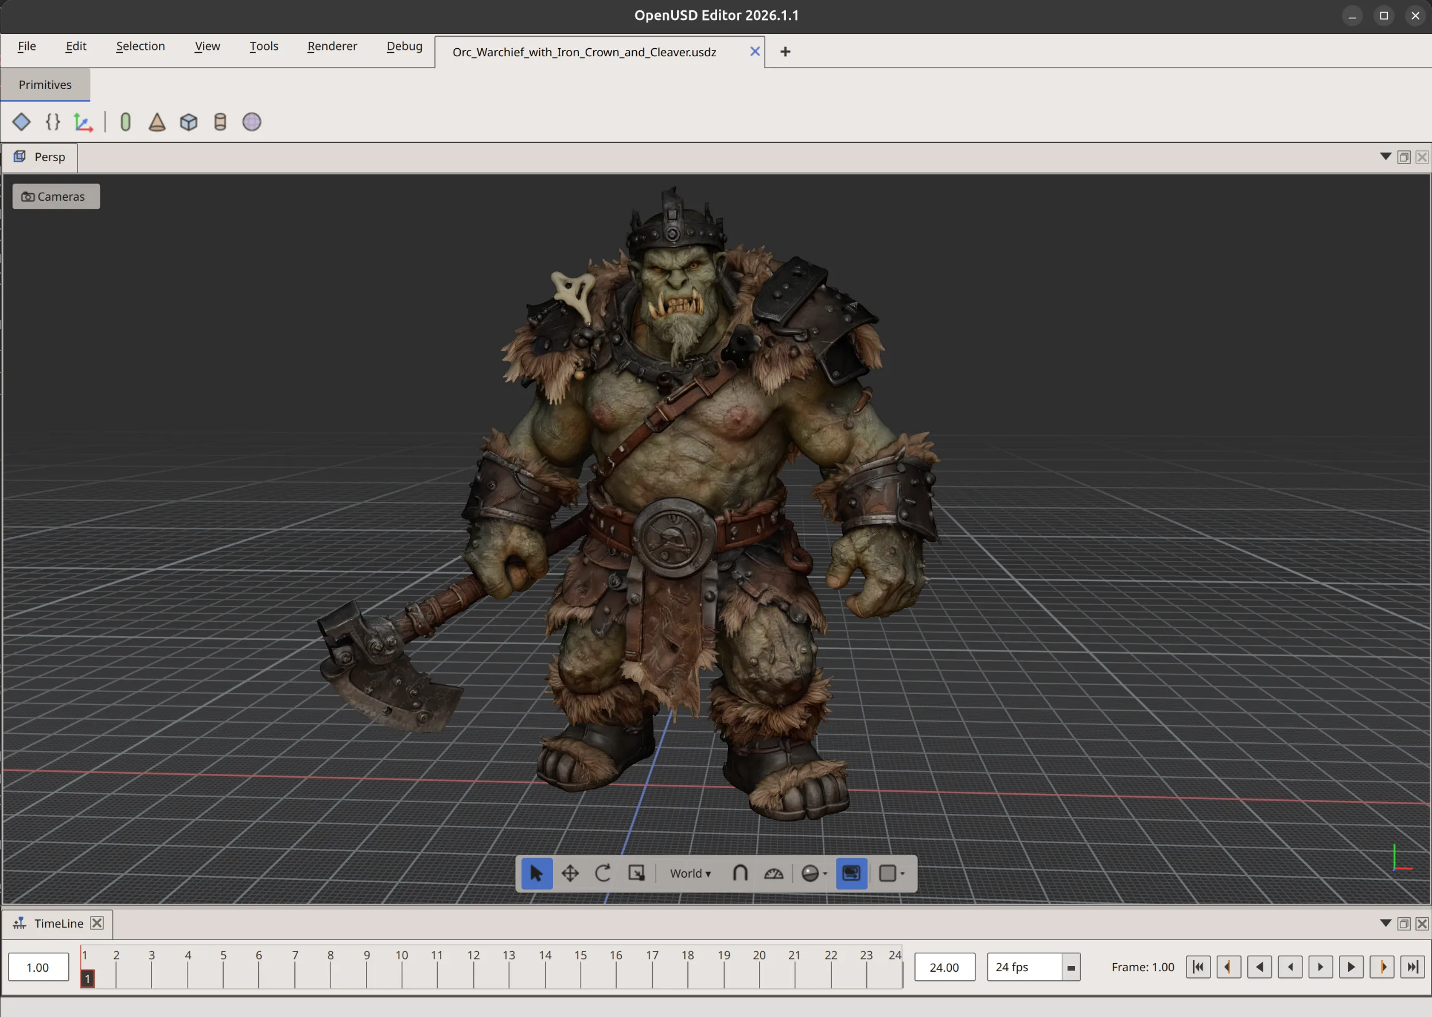Create a Cube primitive
The image size is (1432, 1017).
coord(189,122)
